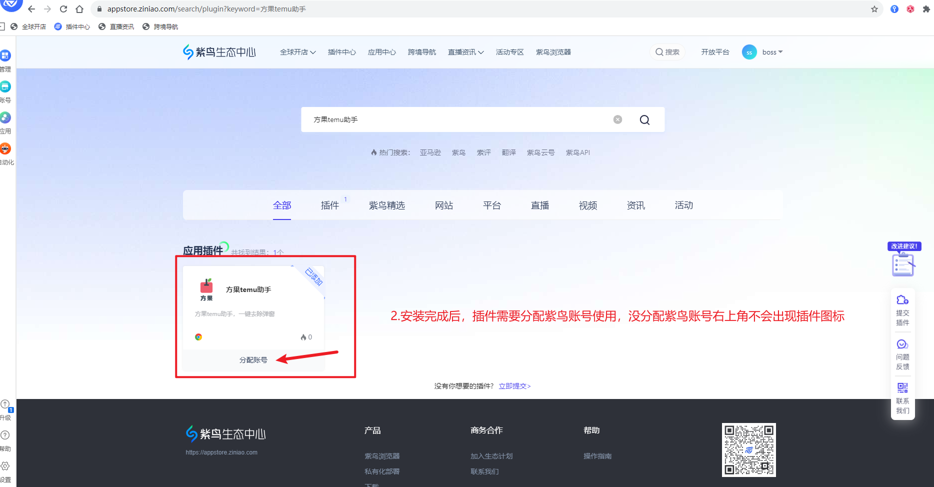Image resolution: width=934 pixels, height=487 pixels.
Task: Click the footer link 私有化部署
Action: coord(382,471)
